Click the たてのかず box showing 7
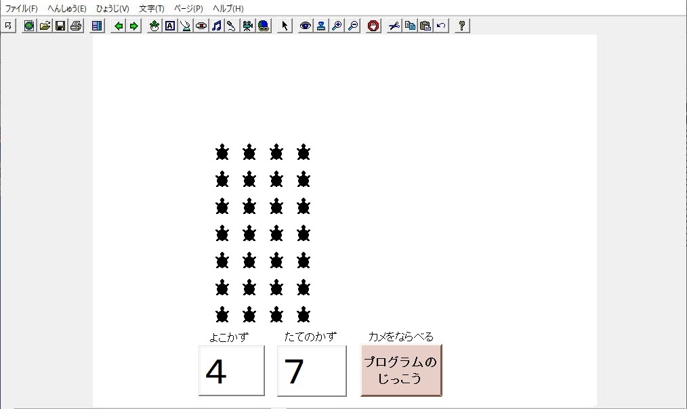The width and height of the screenshot is (687, 409). coord(311,370)
